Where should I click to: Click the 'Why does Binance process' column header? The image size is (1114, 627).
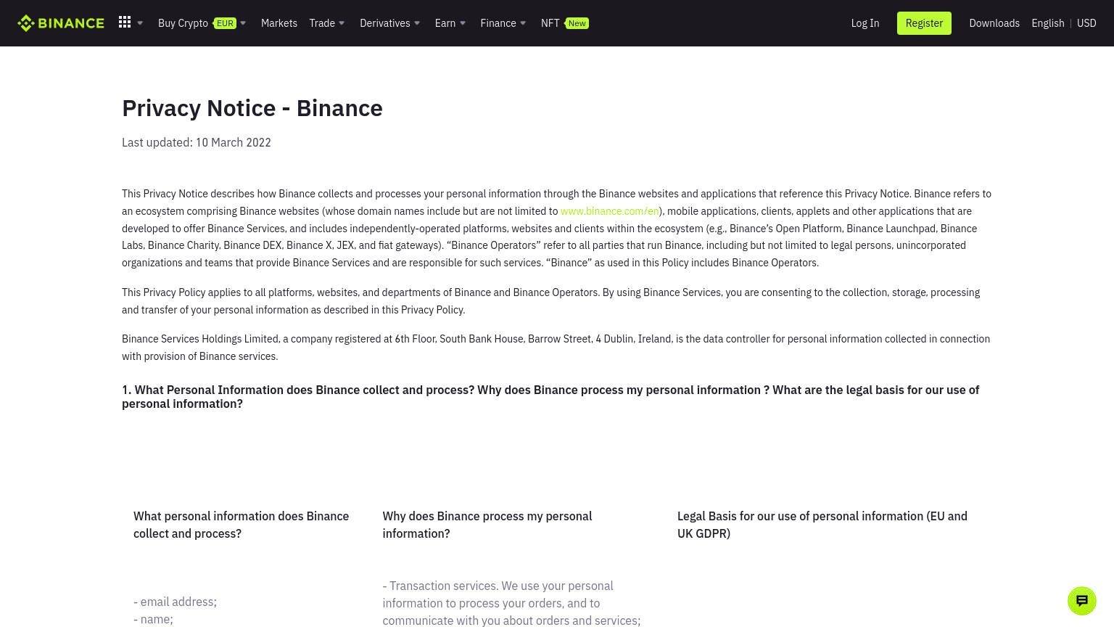pyautogui.click(x=487, y=525)
